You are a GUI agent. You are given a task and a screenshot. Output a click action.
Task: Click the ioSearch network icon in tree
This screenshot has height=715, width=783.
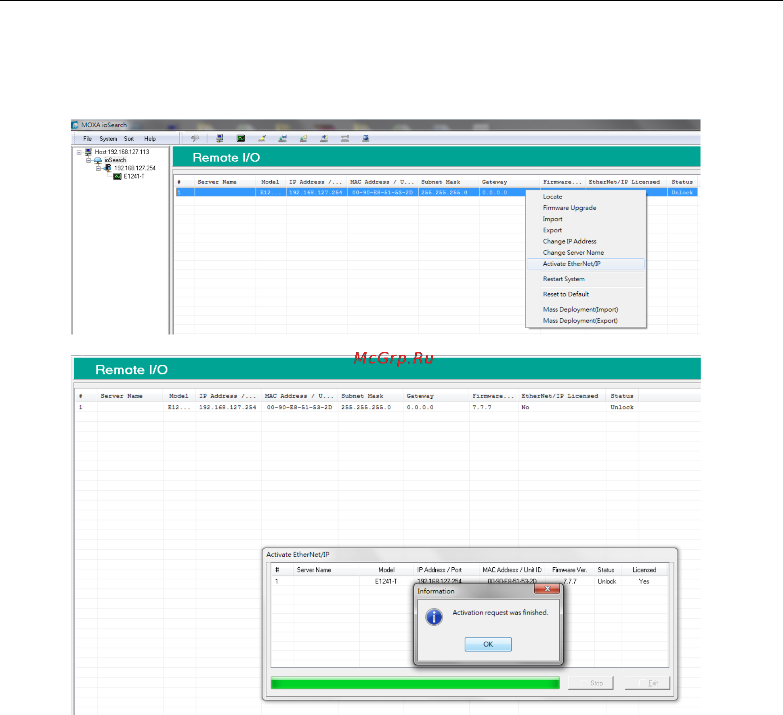[98, 160]
